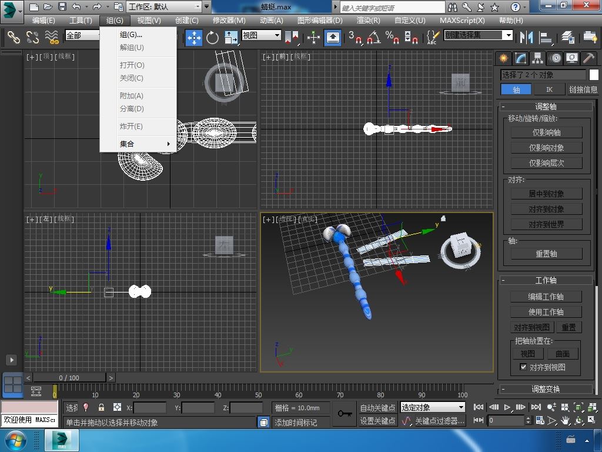Toggle the 仅影响轴 button
This screenshot has width=602, height=452.
pyautogui.click(x=546, y=132)
